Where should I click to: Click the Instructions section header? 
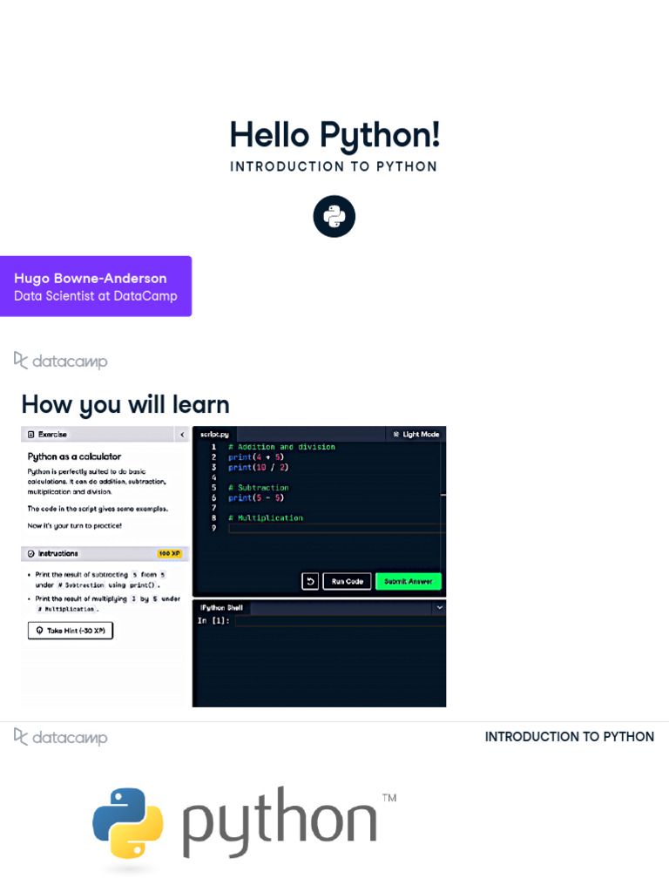tap(105, 553)
